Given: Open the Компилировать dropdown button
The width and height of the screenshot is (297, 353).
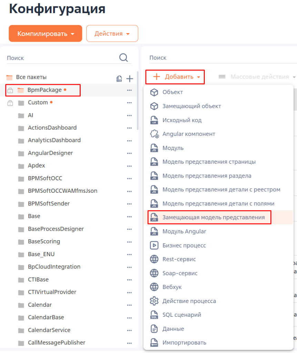Looking at the screenshot, I should pos(46,34).
